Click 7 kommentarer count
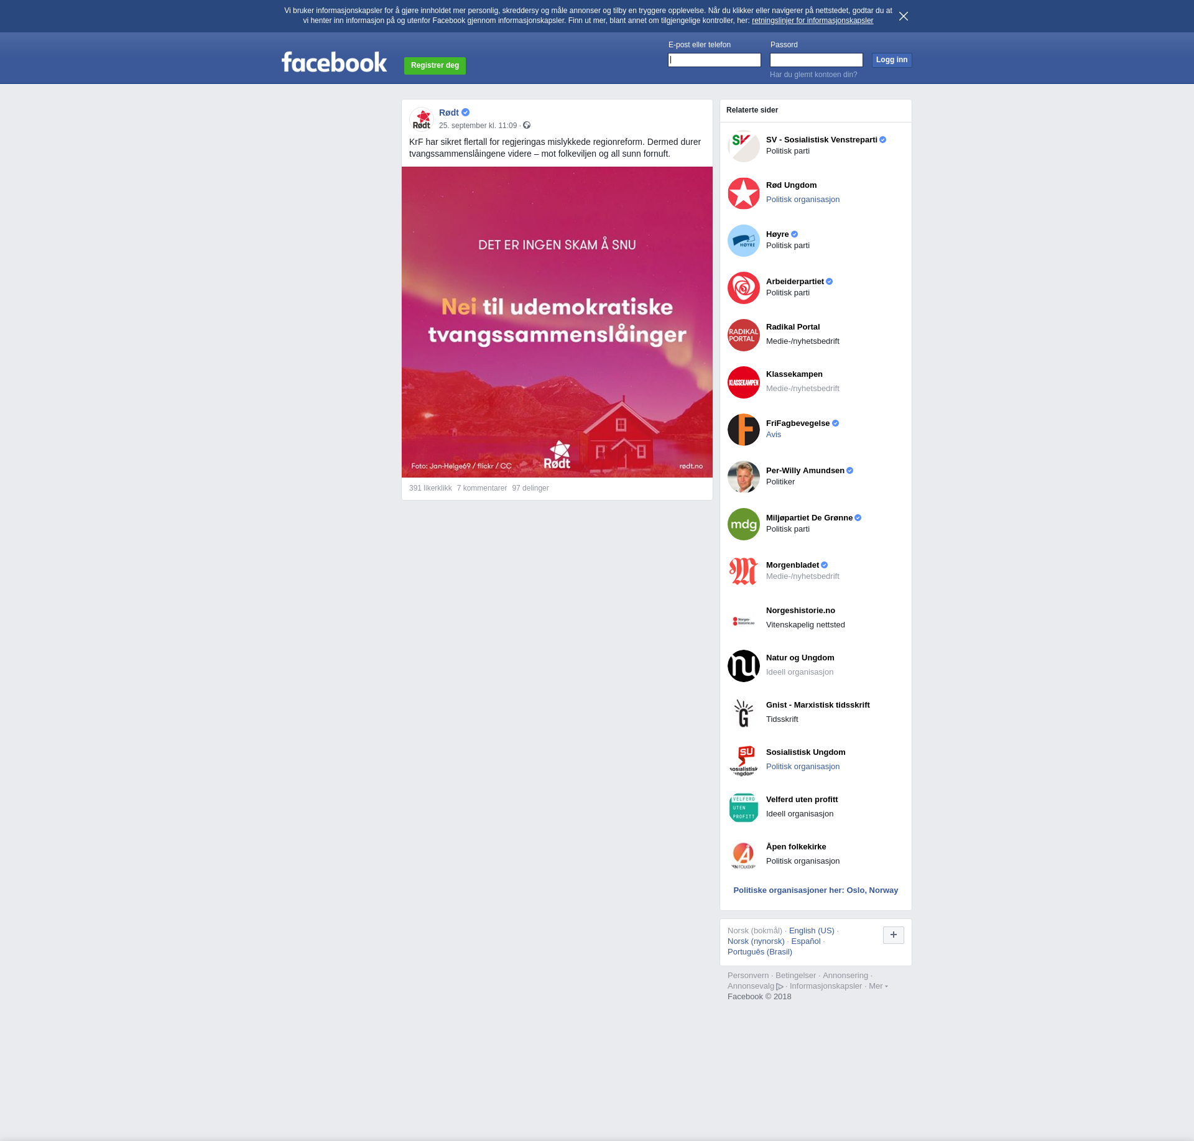The width and height of the screenshot is (1194, 1141). click(x=482, y=488)
